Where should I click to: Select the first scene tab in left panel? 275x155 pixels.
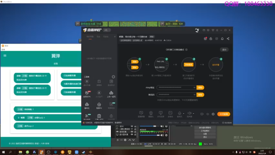(x=90, y=37)
